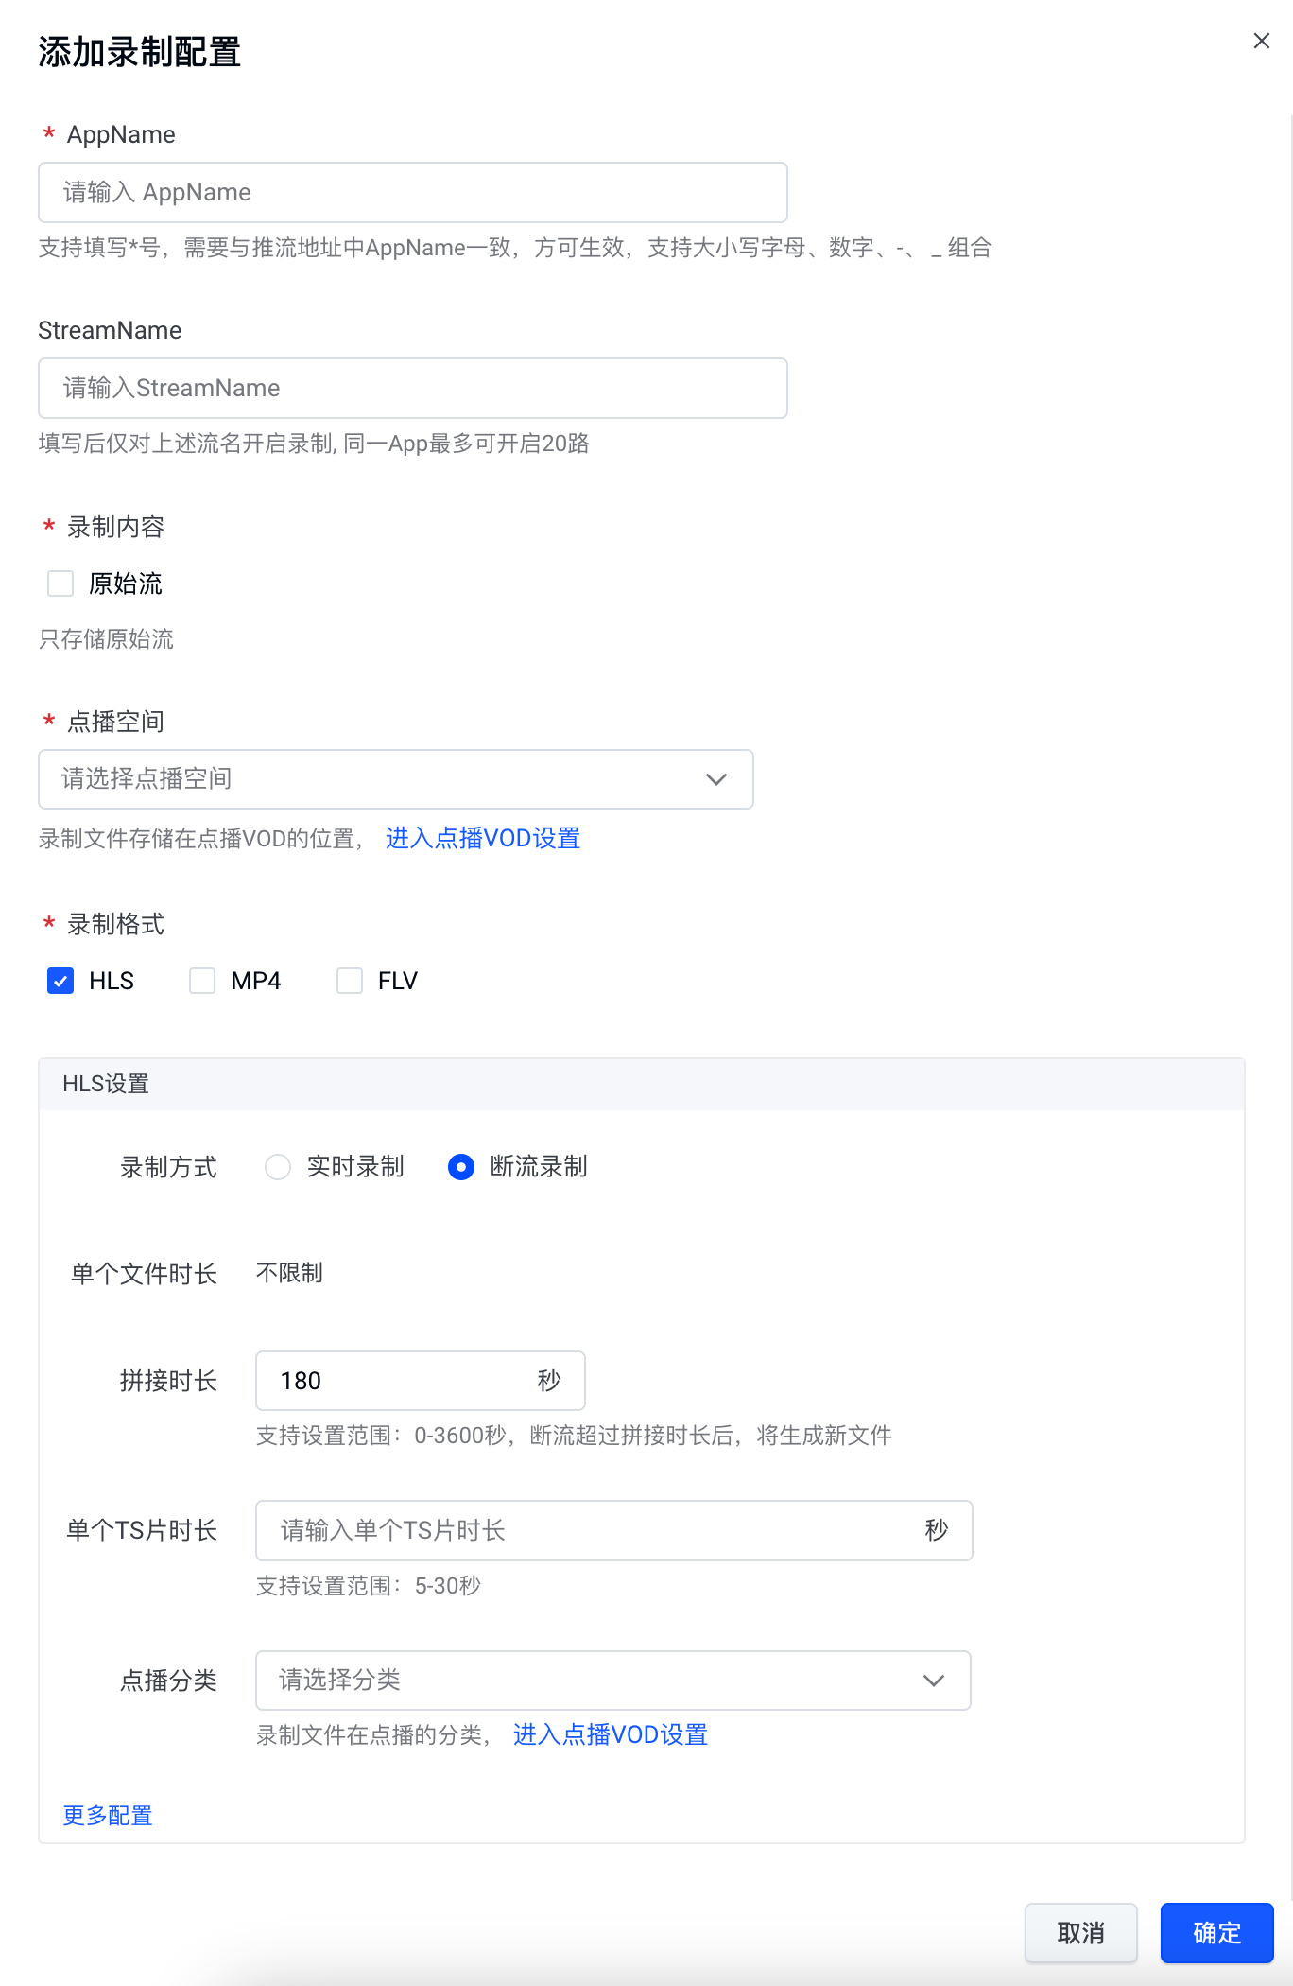Close the 添加录制配置 dialog
This screenshot has width=1293, height=1986.
click(1261, 41)
